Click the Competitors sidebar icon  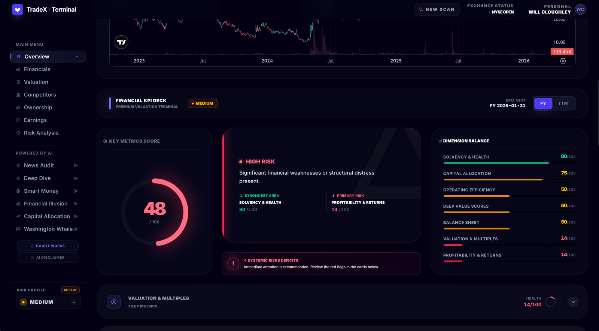coord(18,95)
